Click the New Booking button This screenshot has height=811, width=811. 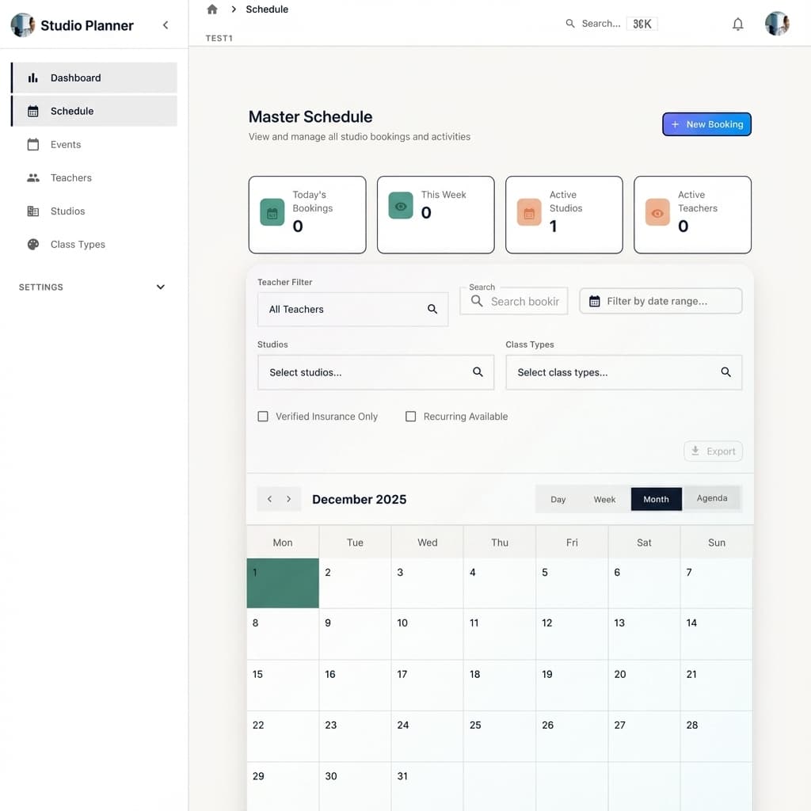point(706,124)
